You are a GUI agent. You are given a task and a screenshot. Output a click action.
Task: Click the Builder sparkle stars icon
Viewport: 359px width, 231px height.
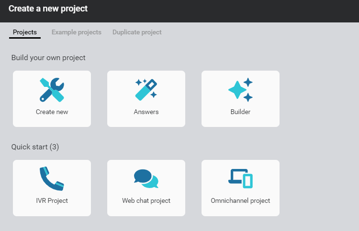pyautogui.click(x=240, y=90)
